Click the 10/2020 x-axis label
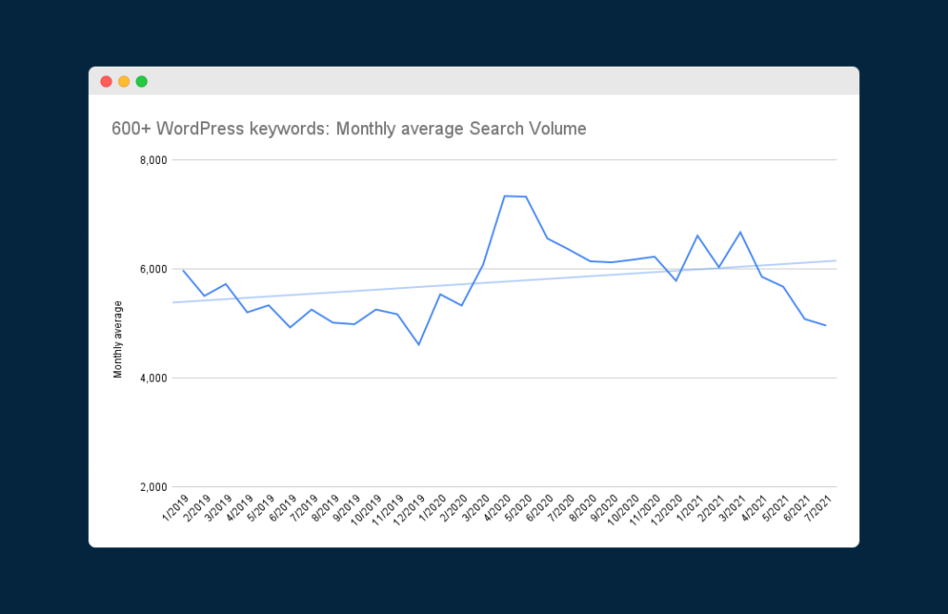The image size is (948, 614). coord(623,510)
